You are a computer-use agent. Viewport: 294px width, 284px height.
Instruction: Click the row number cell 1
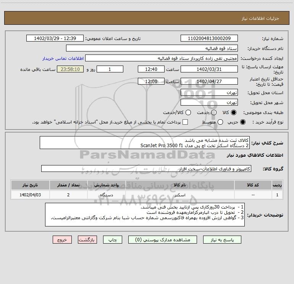[277, 195]
